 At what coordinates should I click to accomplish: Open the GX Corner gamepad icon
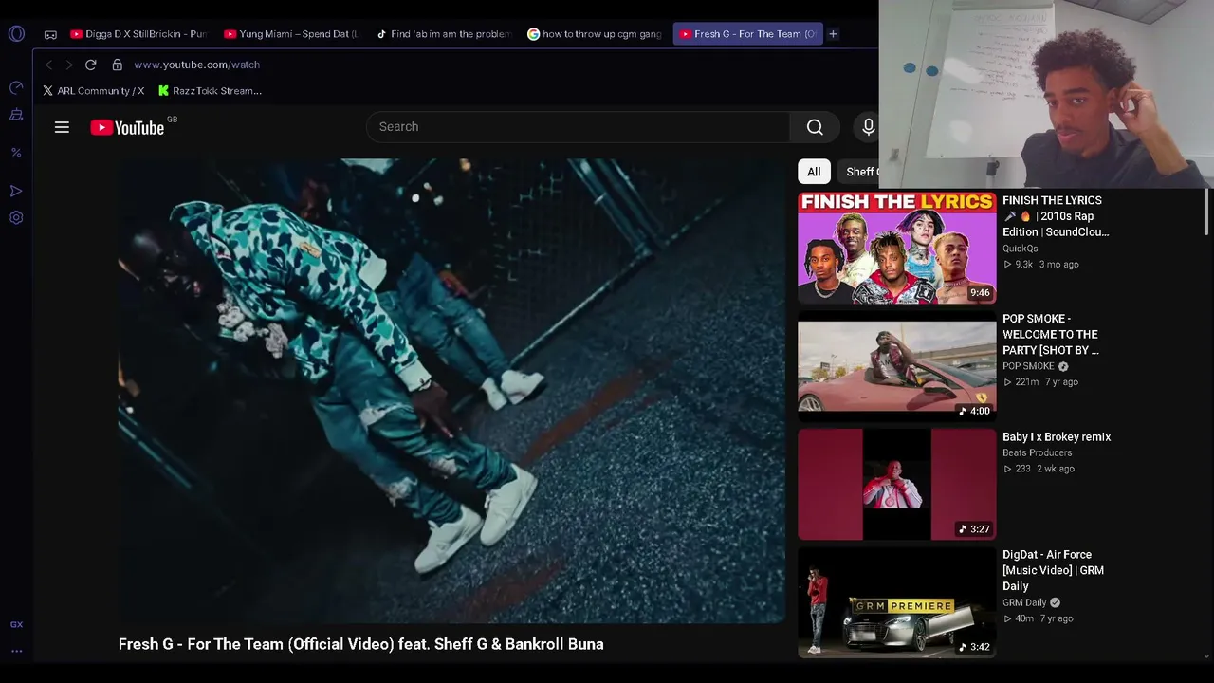pos(50,34)
